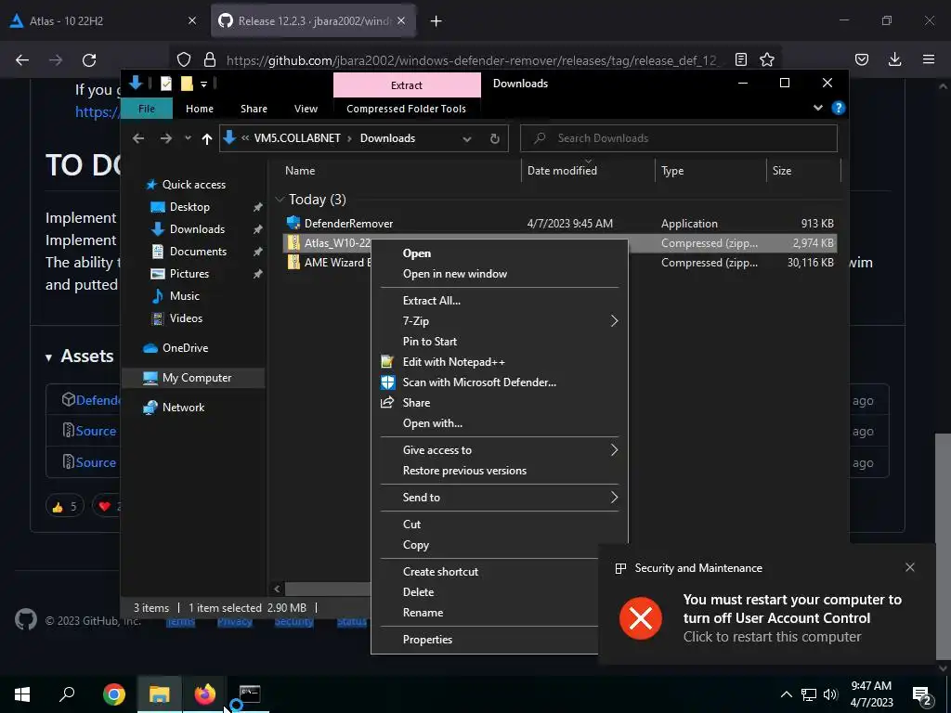Click the taskbar clock
951x713 pixels.
(x=871, y=694)
